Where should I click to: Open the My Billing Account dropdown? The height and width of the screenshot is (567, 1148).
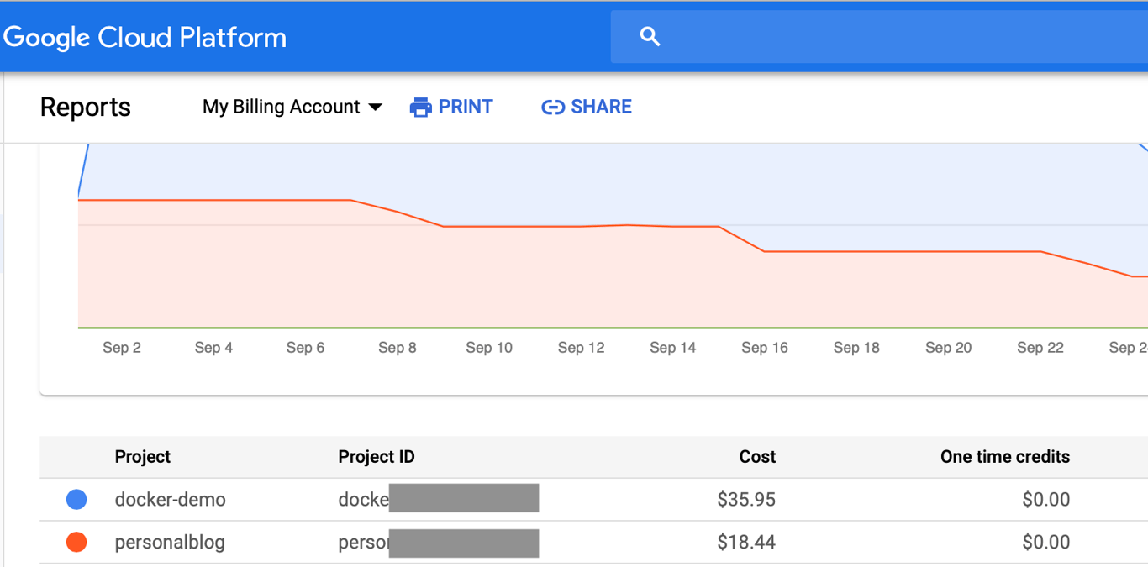[282, 107]
